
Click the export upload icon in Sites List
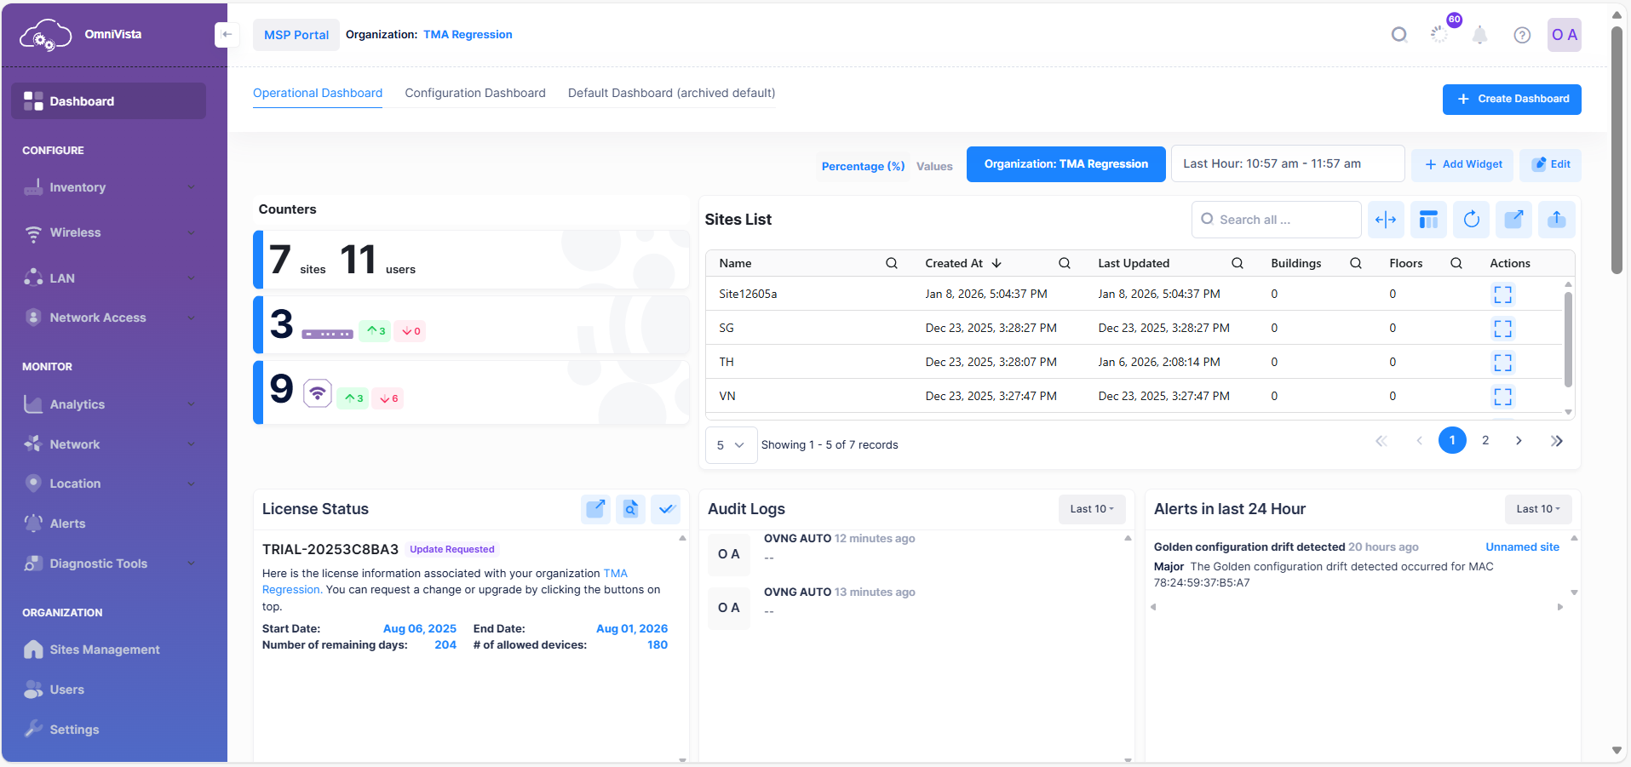1556,220
